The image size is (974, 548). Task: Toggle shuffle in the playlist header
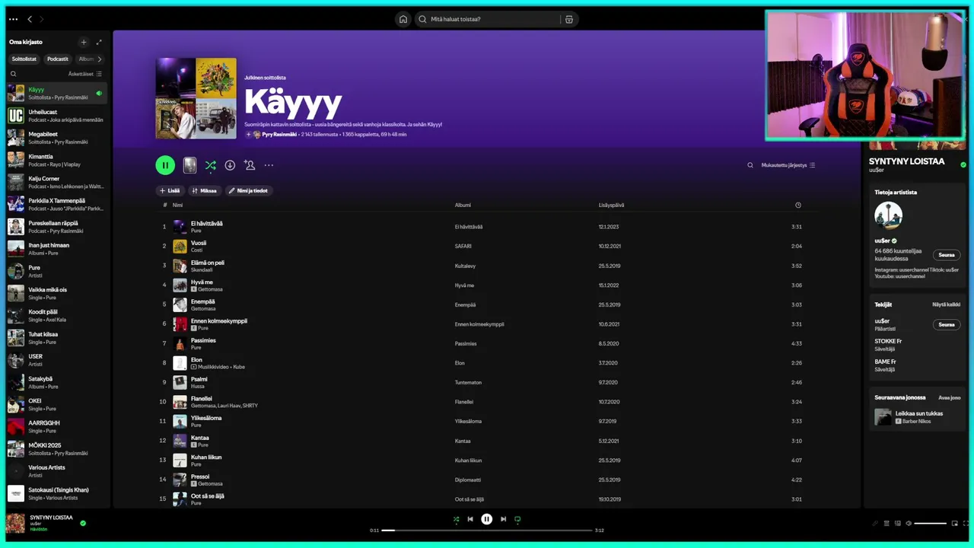(x=211, y=165)
